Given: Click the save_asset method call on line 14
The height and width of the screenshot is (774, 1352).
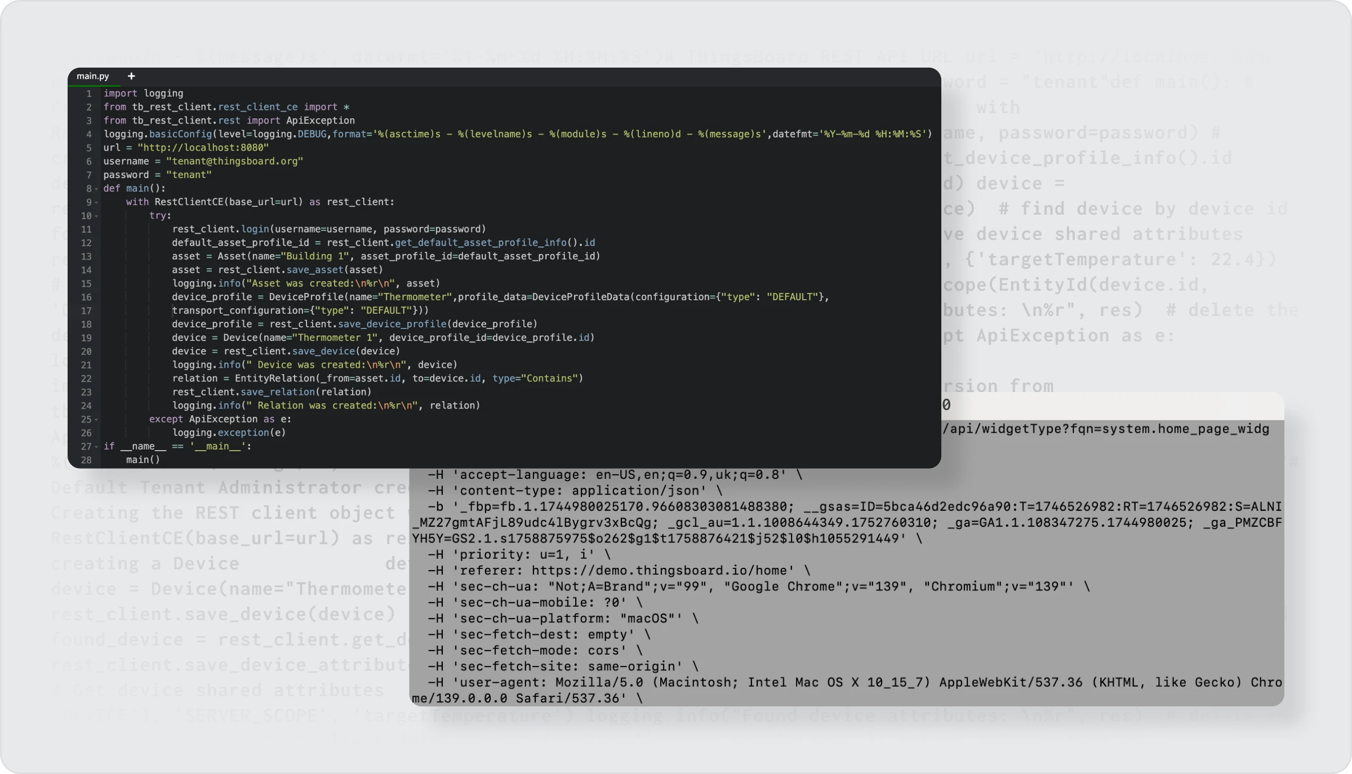Looking at the screenshot, I should coord(314,270).
